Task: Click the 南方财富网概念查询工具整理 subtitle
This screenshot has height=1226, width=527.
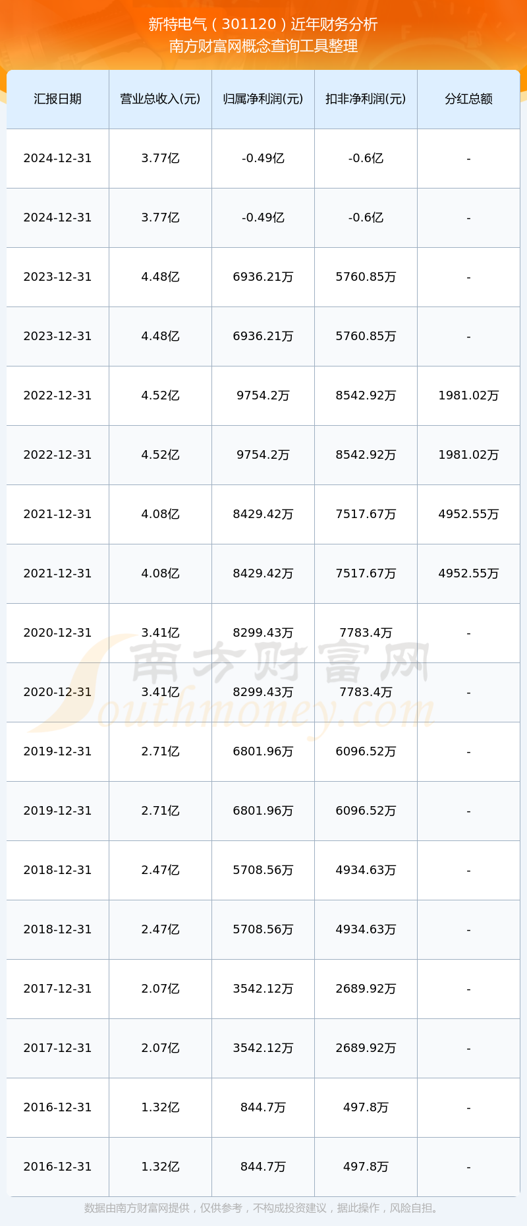Action: pos(263,46)
